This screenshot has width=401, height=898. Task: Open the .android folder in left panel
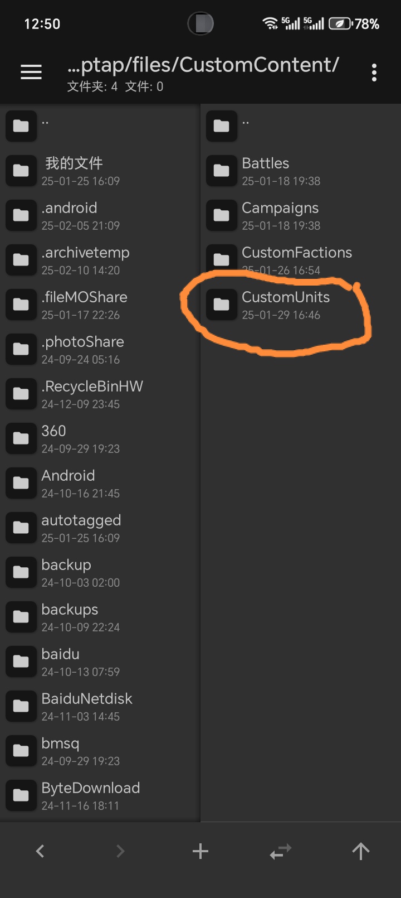pos(100,215)
